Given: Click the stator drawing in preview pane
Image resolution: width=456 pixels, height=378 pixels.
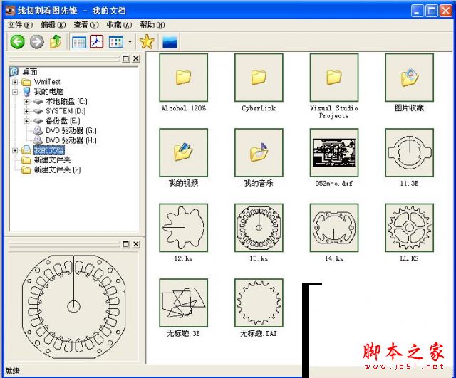Looking at the screenshot, I should tap(74, 307).
